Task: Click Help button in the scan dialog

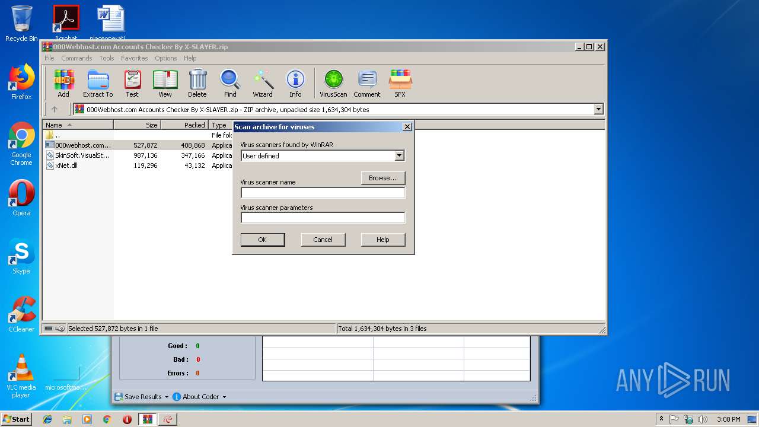Action: [383, 240]
